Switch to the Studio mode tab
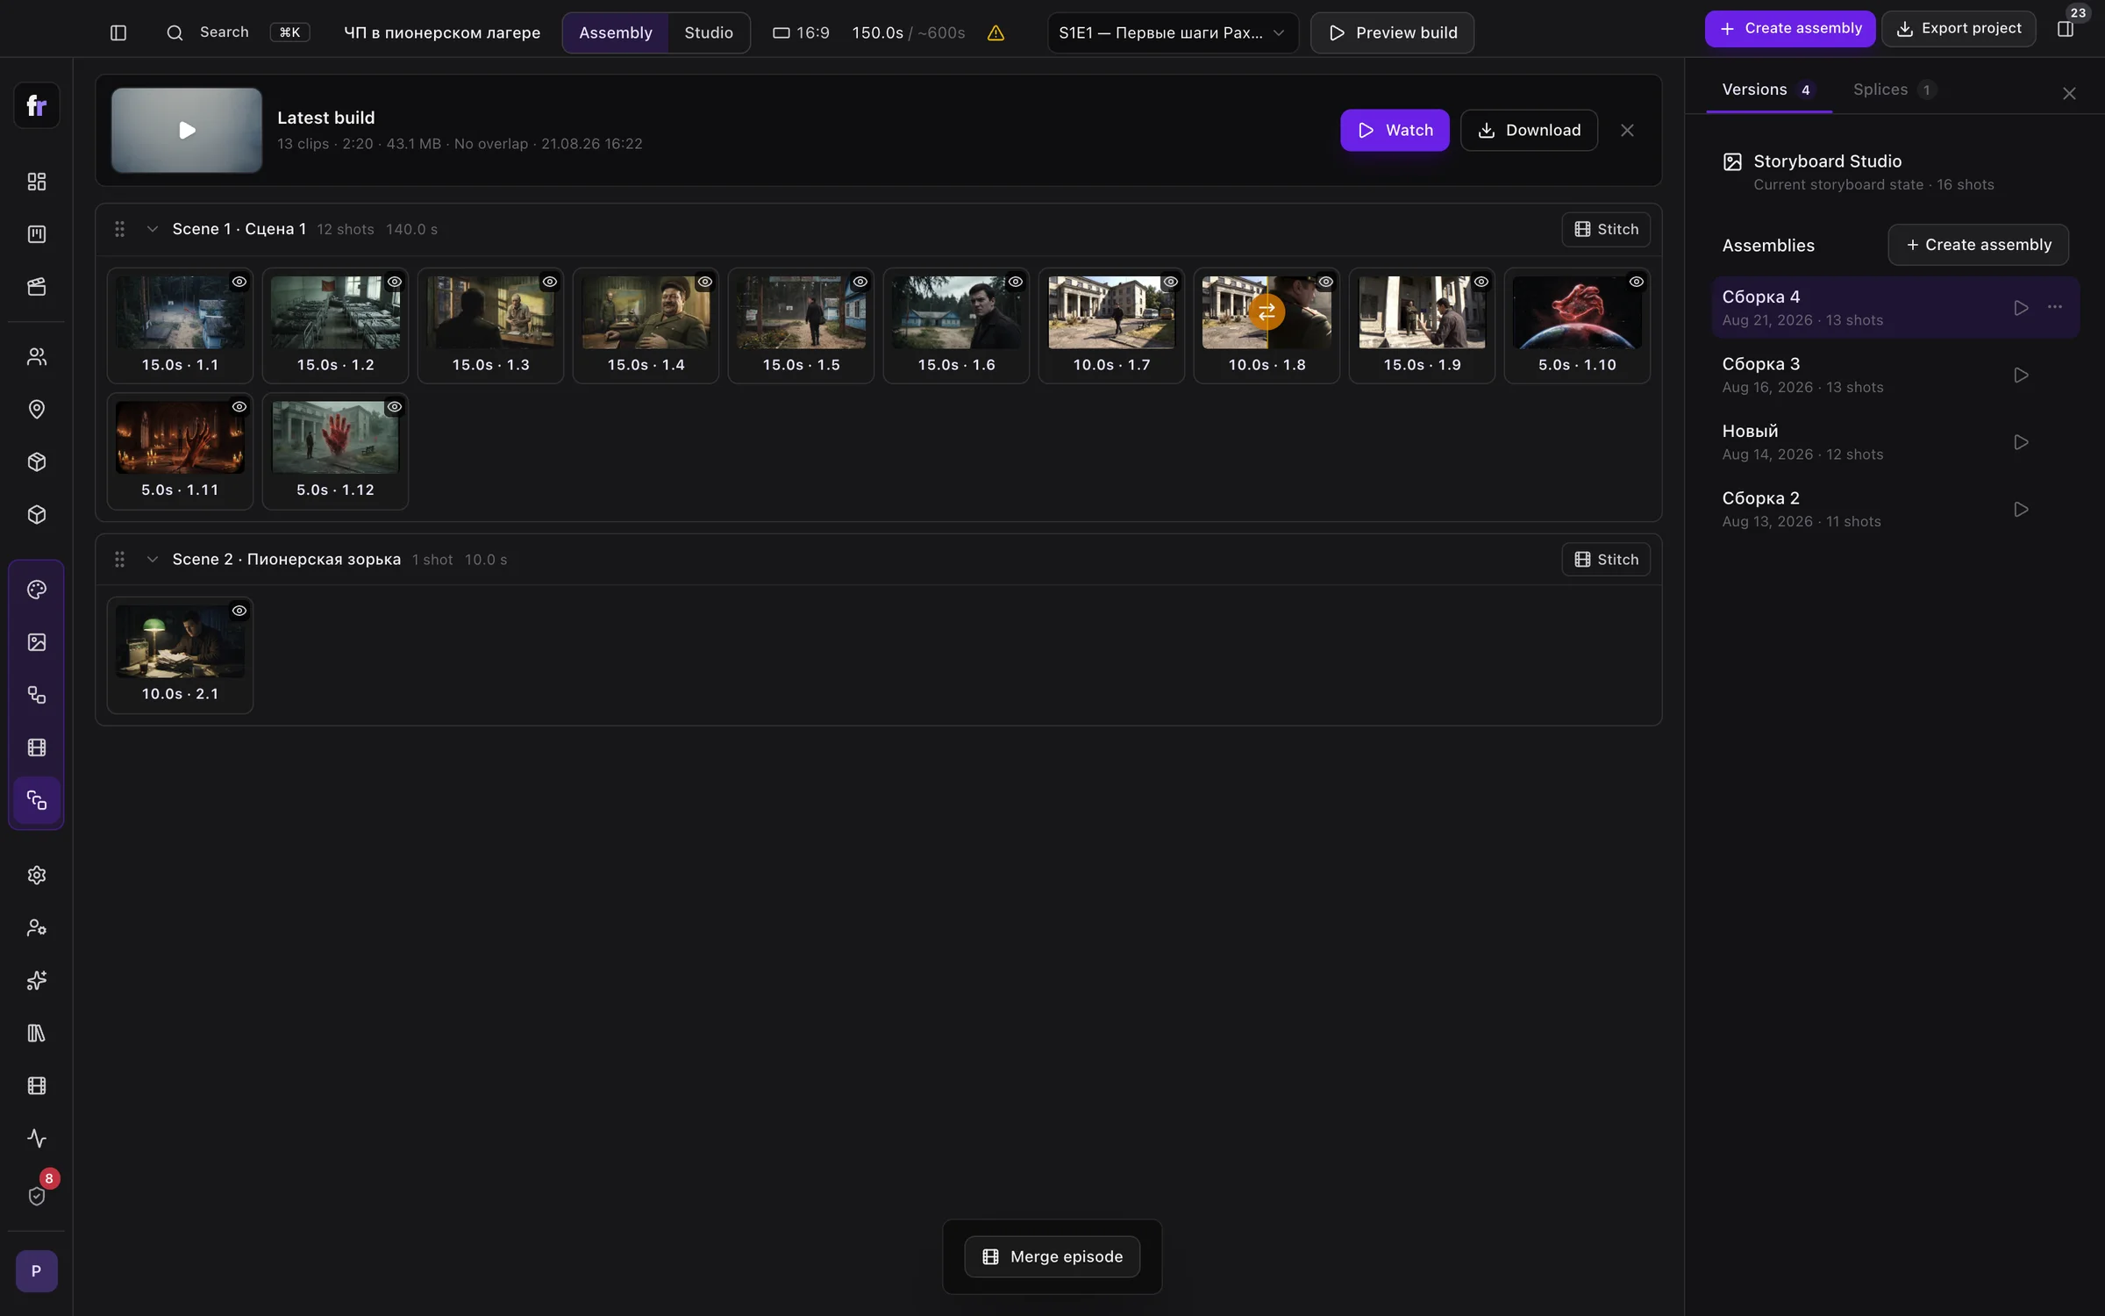This screenshot has width=2105, height=1316. [709, 32]
